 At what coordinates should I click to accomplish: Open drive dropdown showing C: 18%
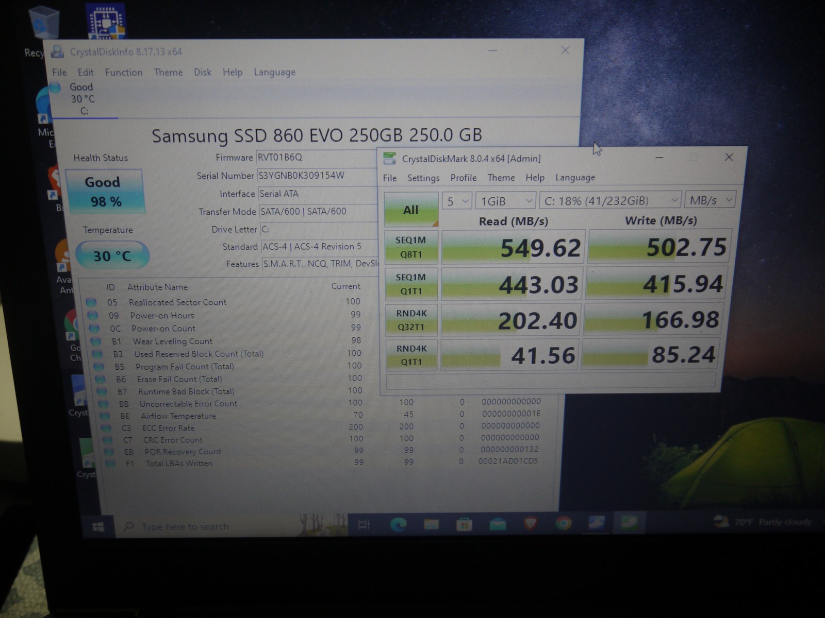(610, 200)
